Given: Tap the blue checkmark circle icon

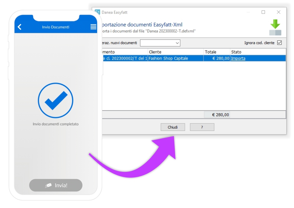Looking at the screenshot, I should click(56, 101).
